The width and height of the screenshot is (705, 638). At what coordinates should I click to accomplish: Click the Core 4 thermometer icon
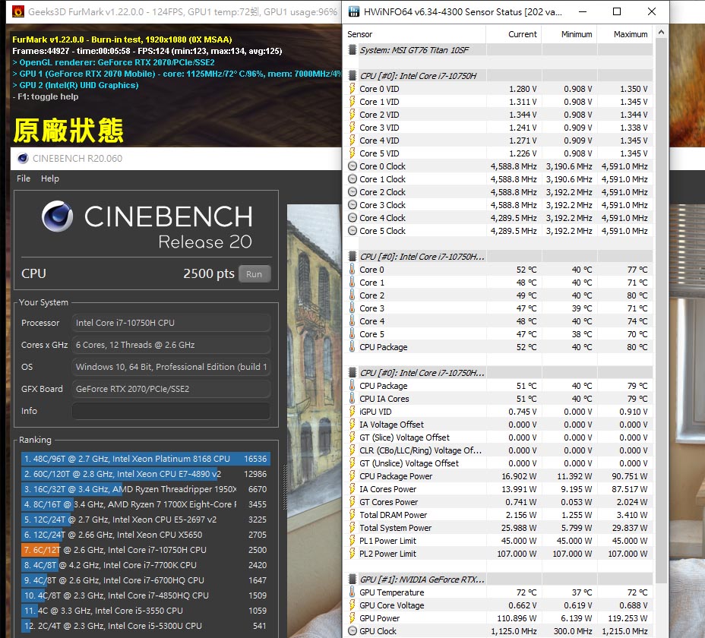coord(352,321)
